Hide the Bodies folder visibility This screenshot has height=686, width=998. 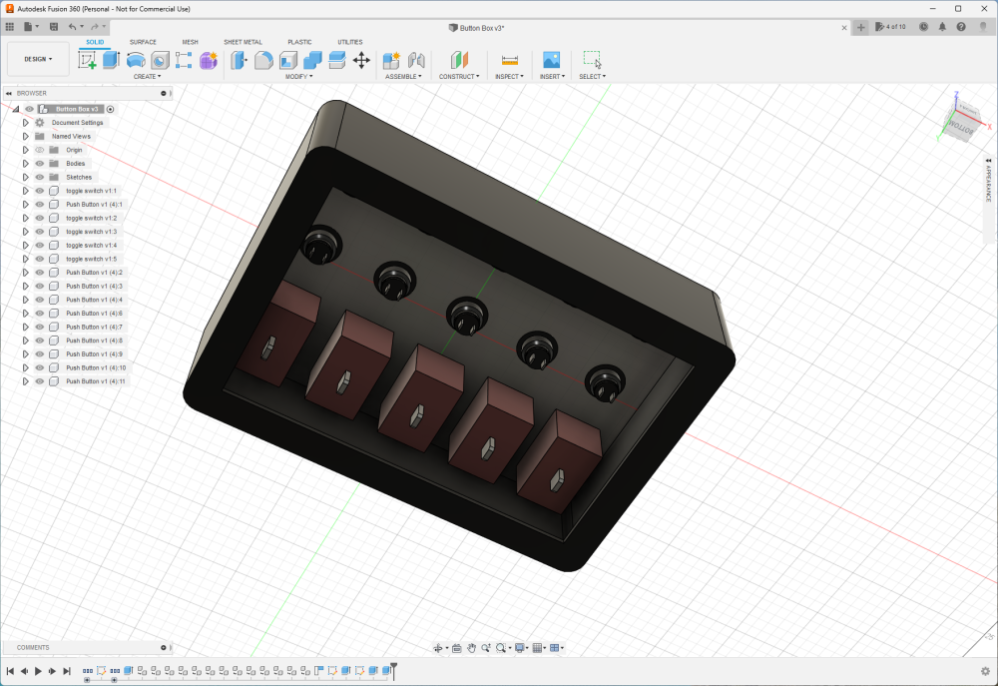(40, 164)
